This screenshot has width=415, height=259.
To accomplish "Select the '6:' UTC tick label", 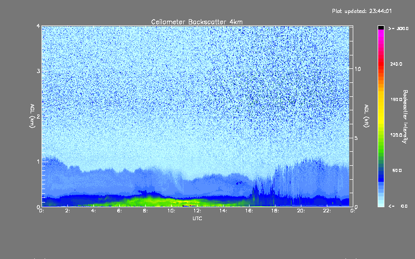I will click(x=120, y=211).
